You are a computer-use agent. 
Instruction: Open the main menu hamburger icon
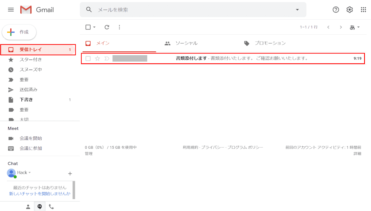coord(11,10)
